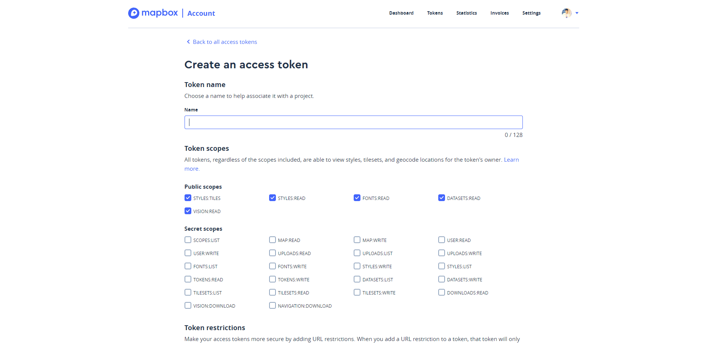The width and height of the screenshot is (710, 344).
Task: Click the 'Token name' heading
Action: tap(205, 85)
